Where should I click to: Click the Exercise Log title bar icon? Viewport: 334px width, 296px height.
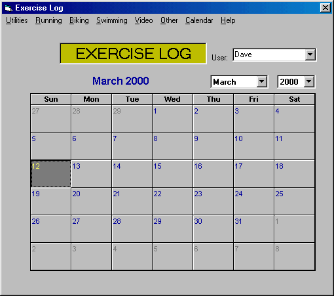pyautogui.click(x=9, y=8)
